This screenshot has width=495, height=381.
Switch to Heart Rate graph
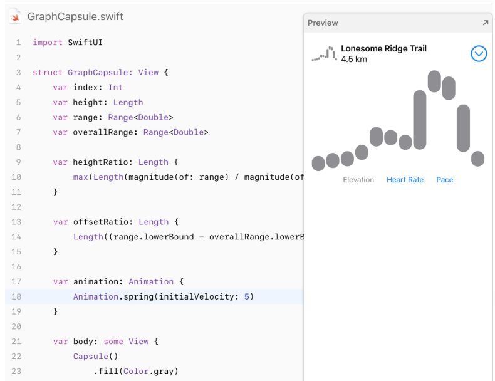(x=405, y=180)
